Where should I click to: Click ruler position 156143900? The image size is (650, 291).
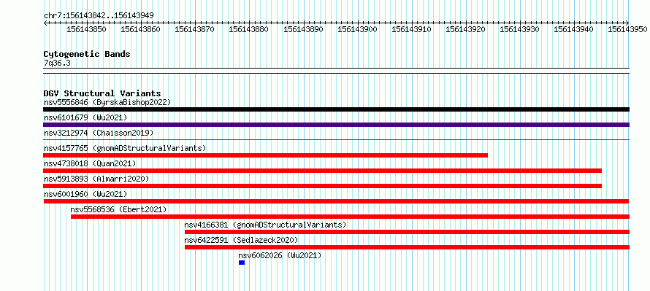(x=357, y=29)
